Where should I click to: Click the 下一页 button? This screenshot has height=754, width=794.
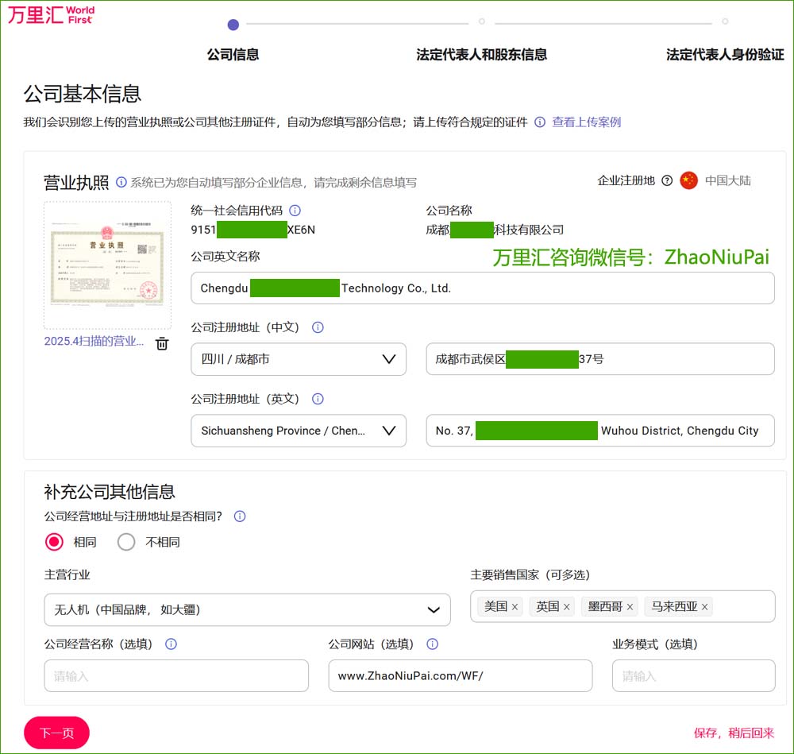pos(56,733)
